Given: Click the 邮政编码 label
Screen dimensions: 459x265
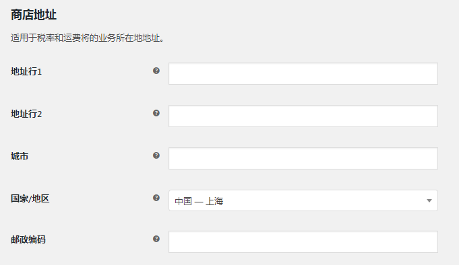Looking at the screenshot, I should click(x=28, y=240).
